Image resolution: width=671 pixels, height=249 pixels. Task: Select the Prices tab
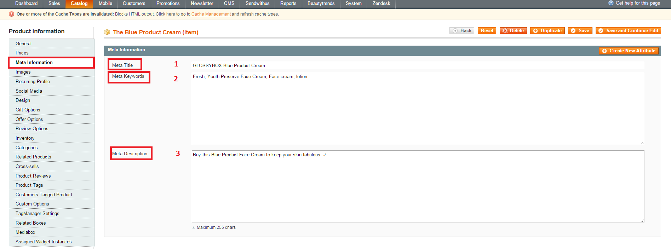tap(51, 53)
